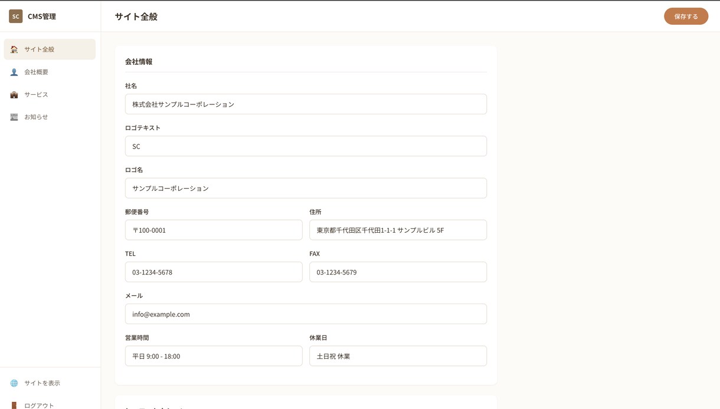
Task: Go to the お知らせ section
Action: [50, 117]
